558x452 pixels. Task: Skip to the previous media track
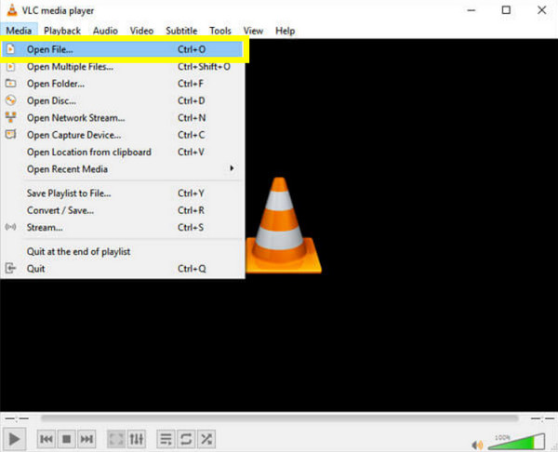[46, 439]
